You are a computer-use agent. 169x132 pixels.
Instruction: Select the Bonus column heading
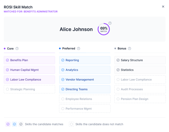click(x=122, y=49)
